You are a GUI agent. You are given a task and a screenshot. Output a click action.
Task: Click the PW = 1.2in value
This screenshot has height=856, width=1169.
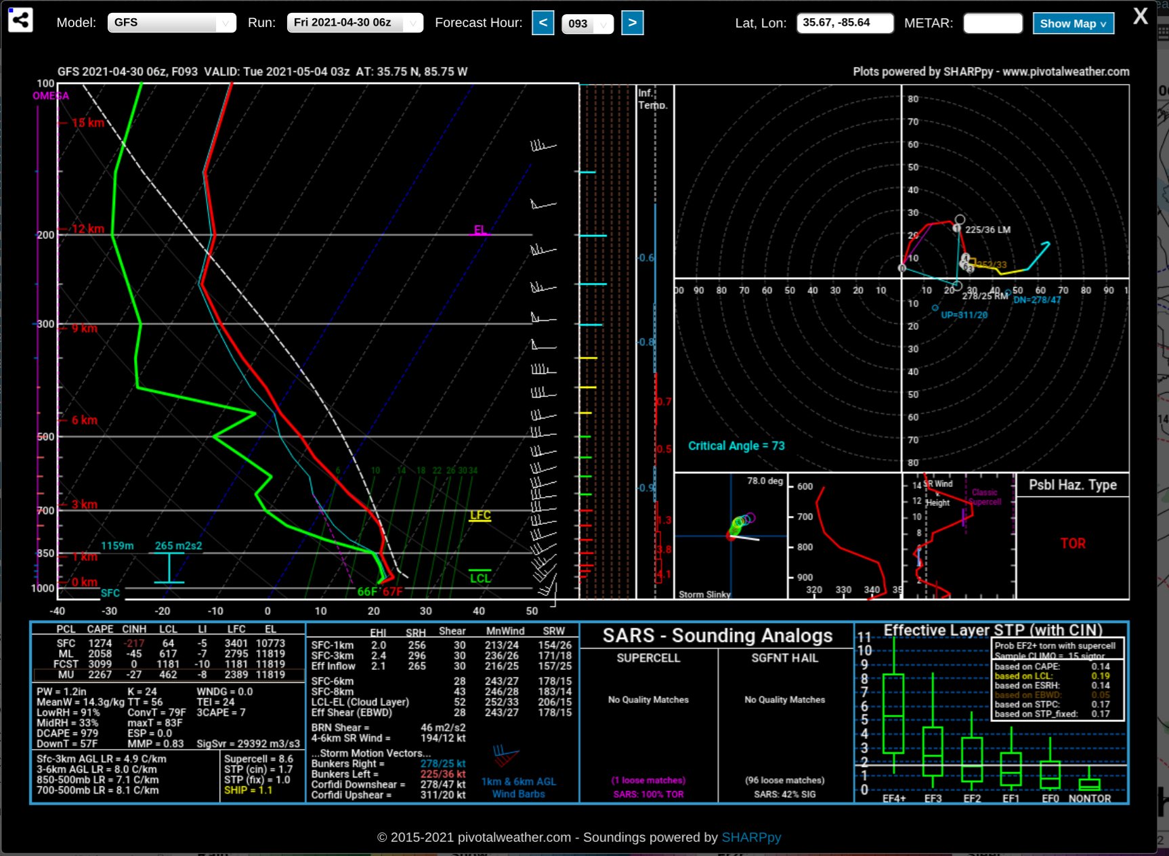[x=62, y=691]
